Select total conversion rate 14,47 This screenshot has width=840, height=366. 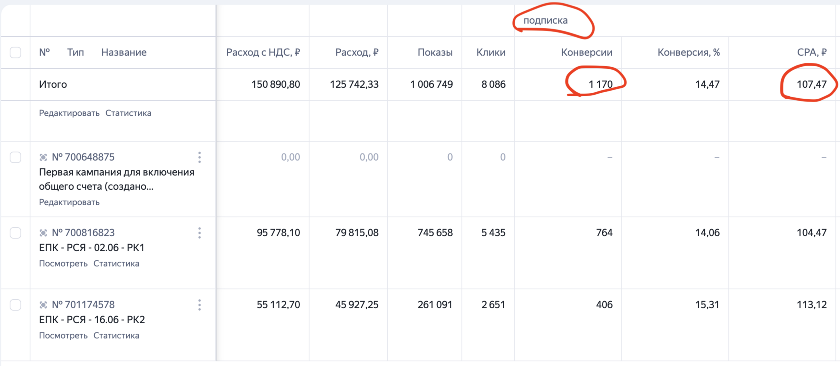point(707,84)
